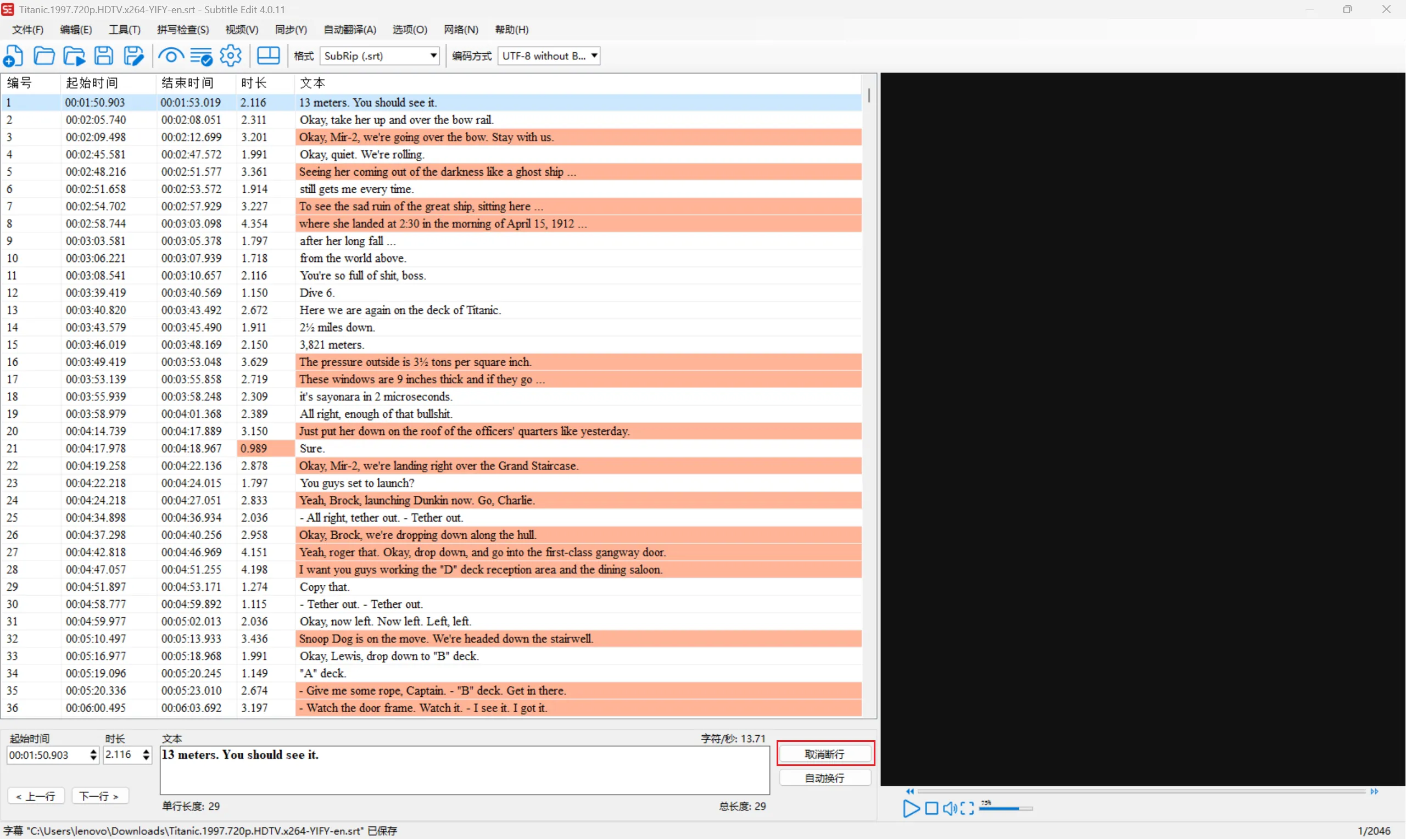Open the 同步(Y) menu
This screenshot has width=1406, height=839.
tap(291, 30)
